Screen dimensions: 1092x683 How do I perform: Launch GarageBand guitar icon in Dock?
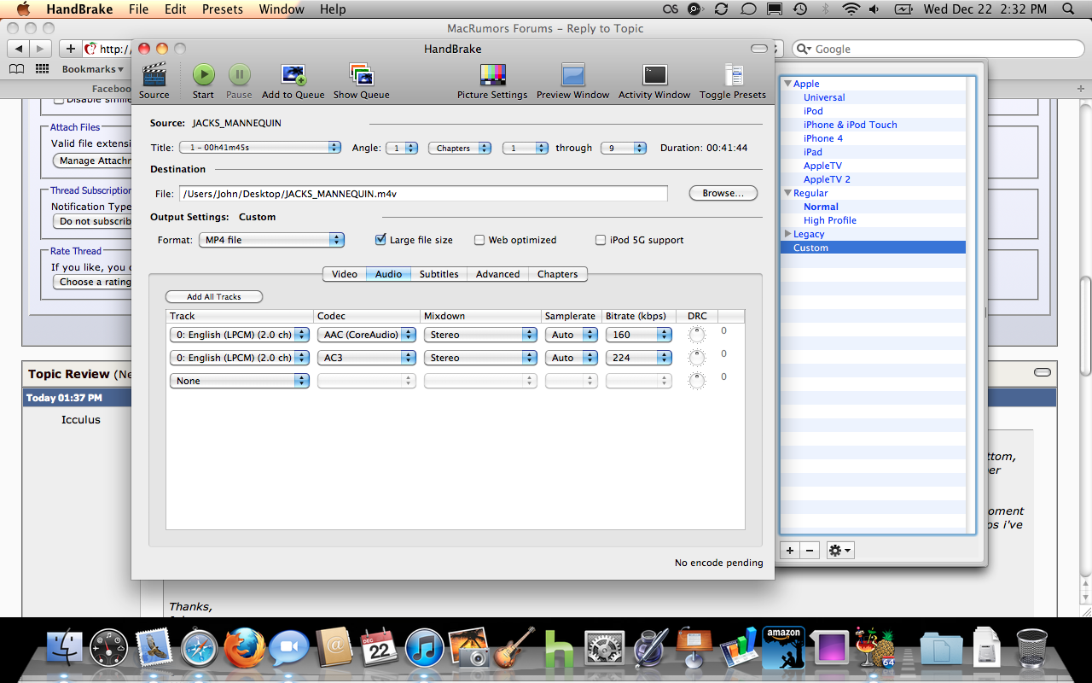pos(514,648)
